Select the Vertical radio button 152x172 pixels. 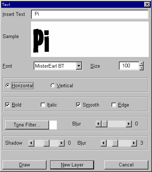[x=53, y=85]
